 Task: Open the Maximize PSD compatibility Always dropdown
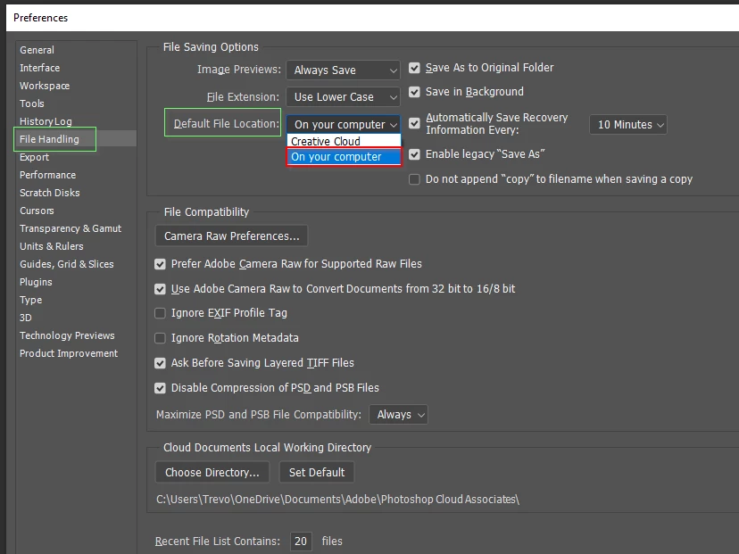[398, 415]
